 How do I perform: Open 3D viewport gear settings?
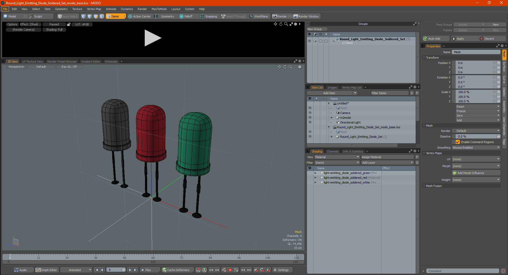click(300, 67)
